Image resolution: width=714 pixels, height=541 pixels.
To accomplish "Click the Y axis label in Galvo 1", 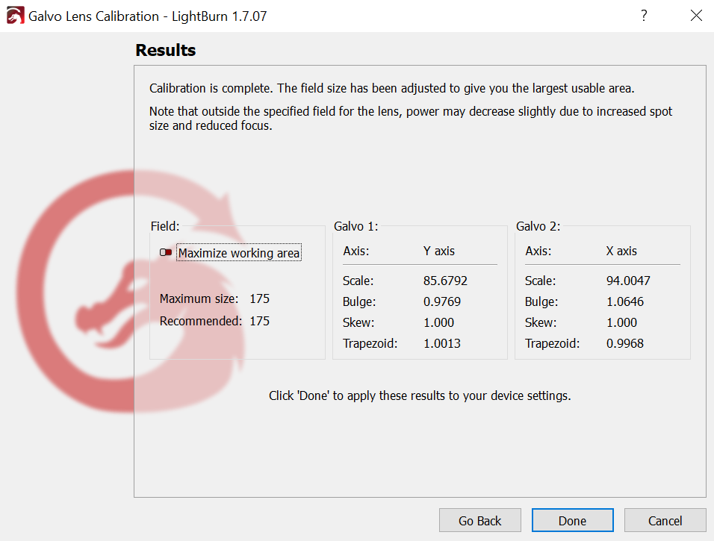I will point(439,251).
